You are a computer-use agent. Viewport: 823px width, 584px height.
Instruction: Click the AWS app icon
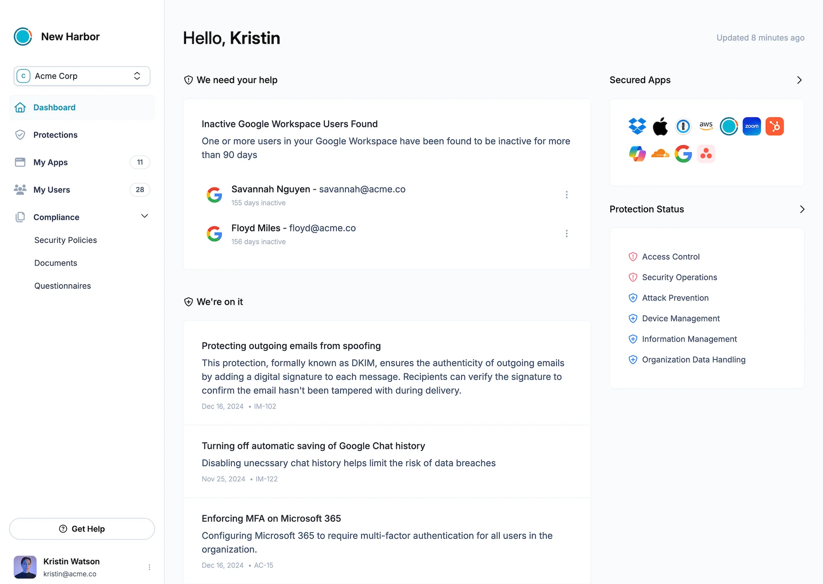[x=706, y=126]
